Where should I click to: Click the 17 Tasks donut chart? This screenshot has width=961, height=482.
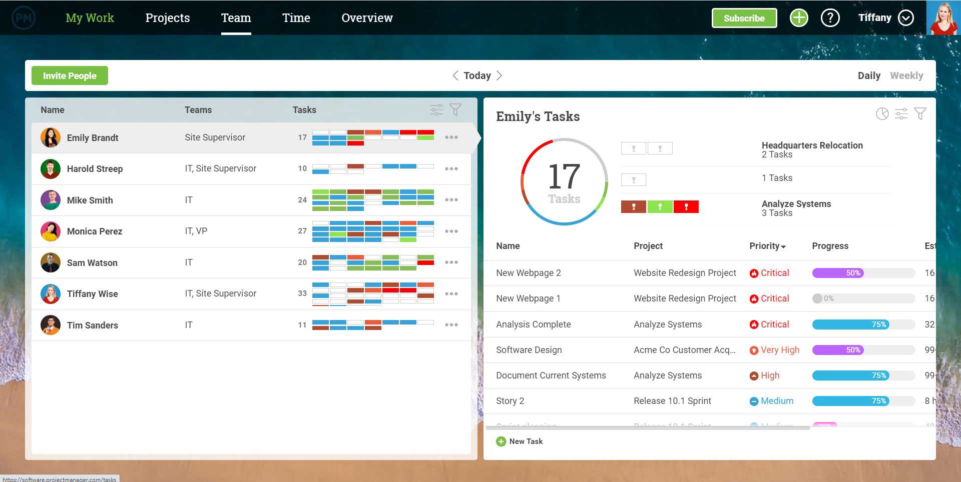[x=564, y=181]
